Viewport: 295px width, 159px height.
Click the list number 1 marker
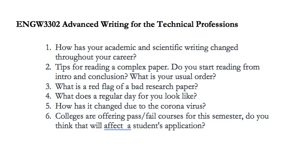(x=48, y=47)
